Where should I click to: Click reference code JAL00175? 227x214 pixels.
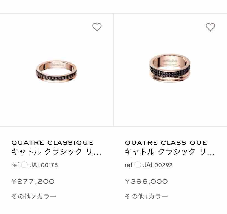click(44, 165)
